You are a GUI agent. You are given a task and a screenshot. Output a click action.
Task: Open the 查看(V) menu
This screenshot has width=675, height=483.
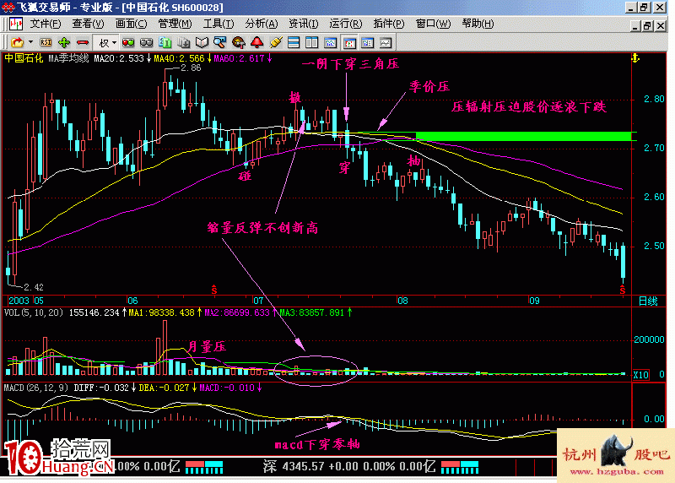pos(88,24)
